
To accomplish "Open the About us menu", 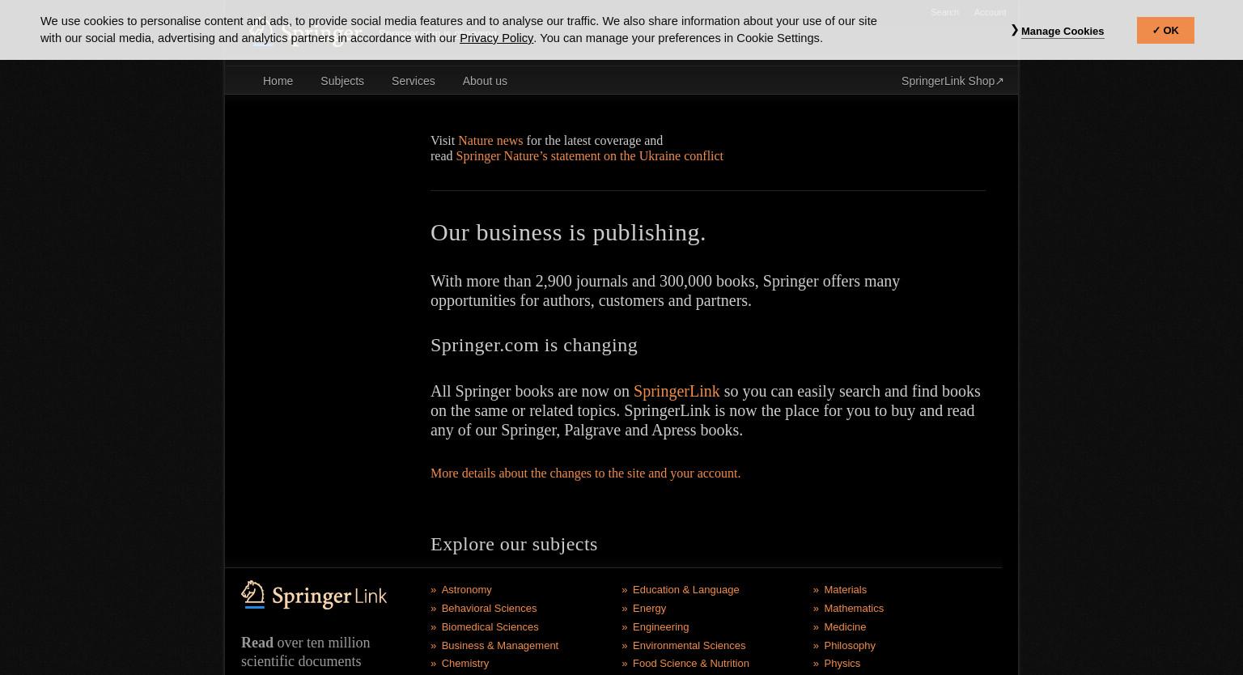I will tap(485, 81).
